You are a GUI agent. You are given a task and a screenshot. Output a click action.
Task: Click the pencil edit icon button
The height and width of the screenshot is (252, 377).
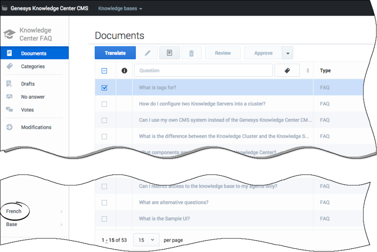coord(148,53)
